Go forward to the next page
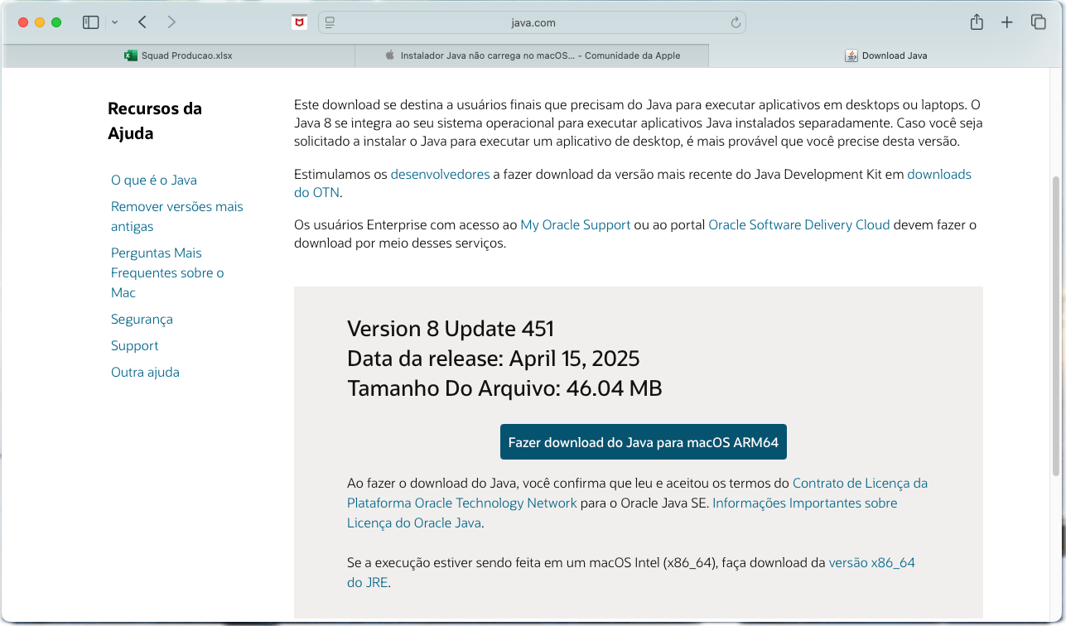The height and width of the screenshot is (626, 1066). 171,22
